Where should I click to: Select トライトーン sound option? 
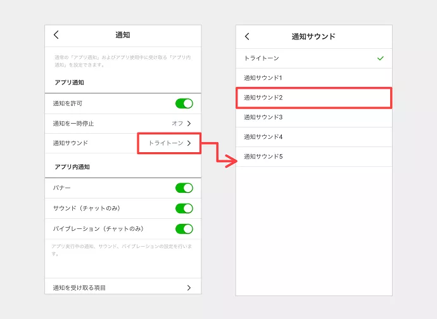(262, 58)
